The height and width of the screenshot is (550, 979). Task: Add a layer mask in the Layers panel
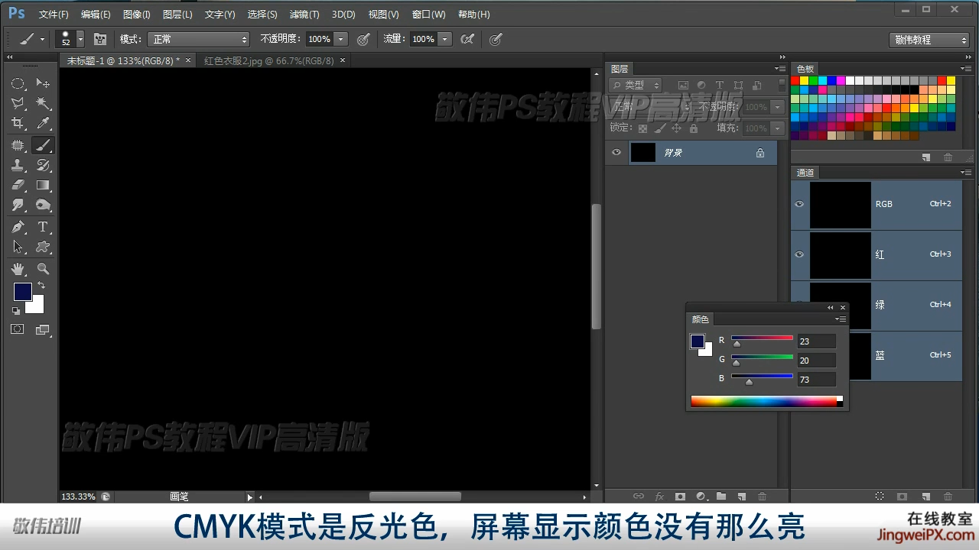pyautogui.click(x=679, y=497)
